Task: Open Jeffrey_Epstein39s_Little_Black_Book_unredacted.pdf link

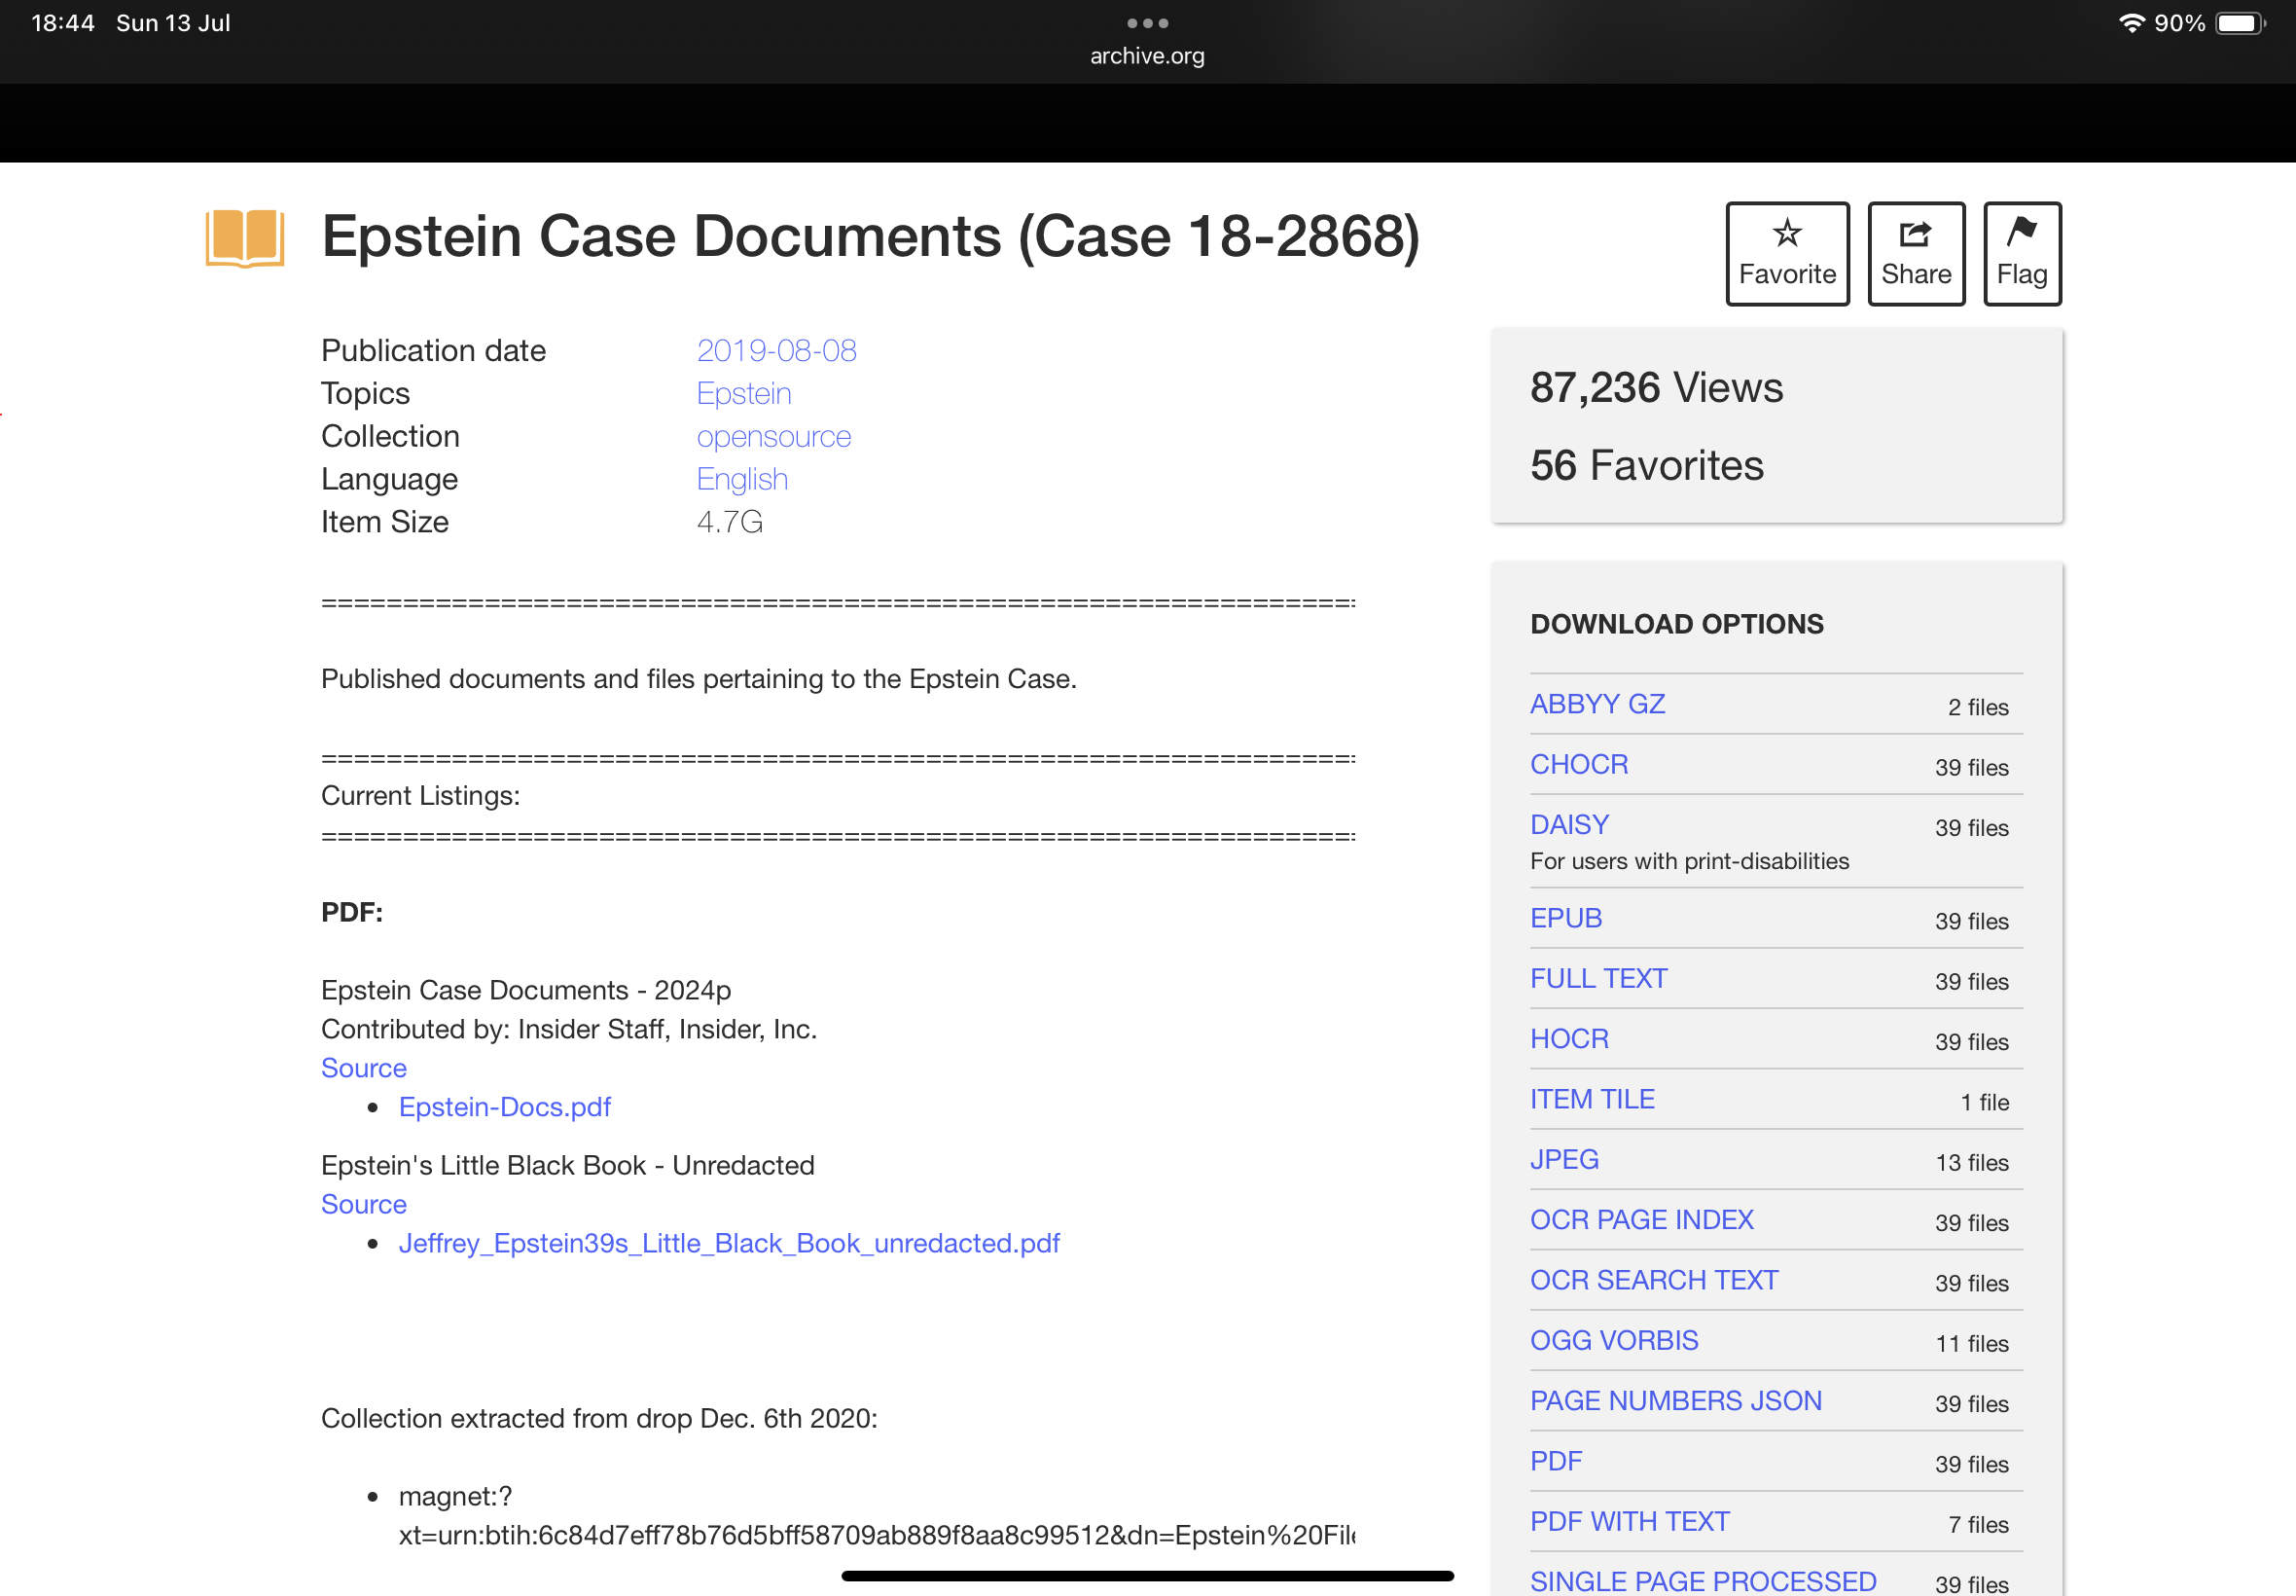Action: tap(729, 1243)
